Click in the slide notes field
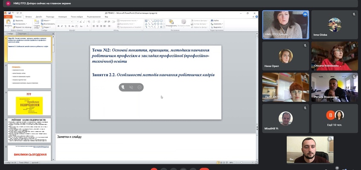 pyautogui.click(x=156, y=147)
